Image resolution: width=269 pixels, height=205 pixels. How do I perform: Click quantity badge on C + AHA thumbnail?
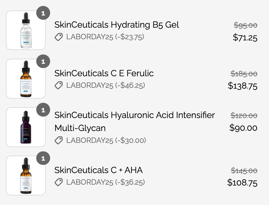[x=43, y=158]
